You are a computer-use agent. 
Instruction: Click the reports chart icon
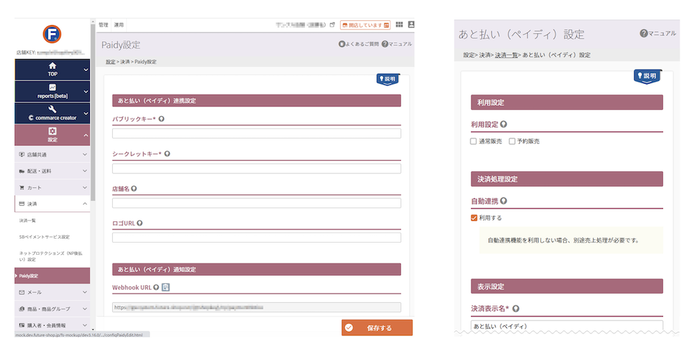(x=52, y=88)
